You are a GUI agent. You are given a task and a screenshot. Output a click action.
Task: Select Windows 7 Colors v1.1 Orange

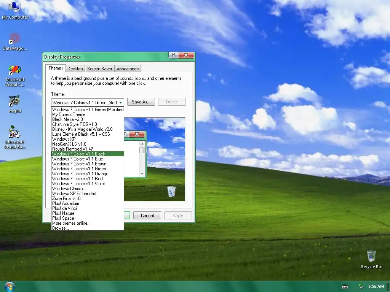(88, 174)
